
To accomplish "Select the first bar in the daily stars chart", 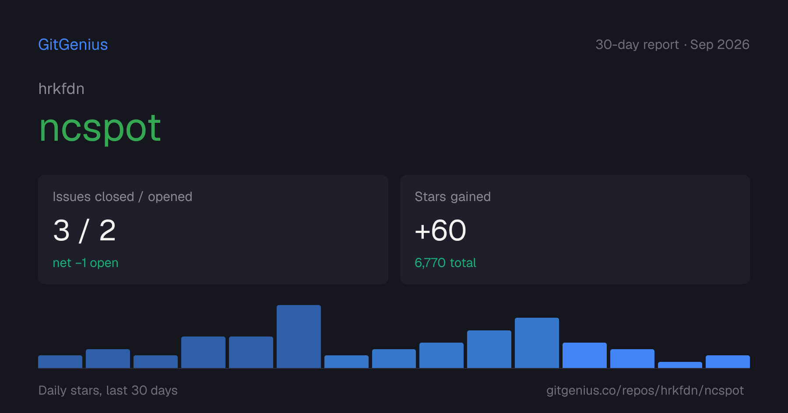I will click(60, 361).
